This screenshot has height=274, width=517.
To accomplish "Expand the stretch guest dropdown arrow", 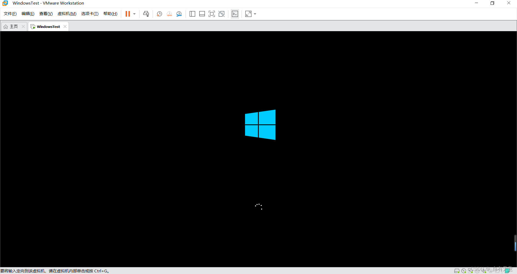I will tap(255, 14).
